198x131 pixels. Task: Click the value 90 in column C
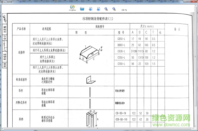[x=146, y=39]
